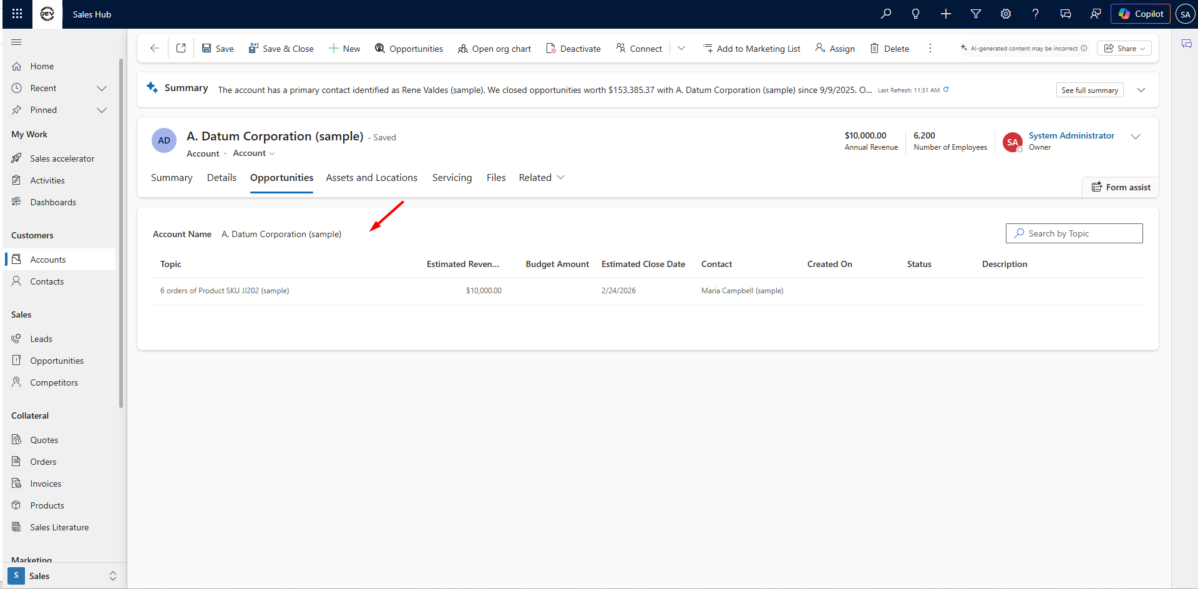Click the advanced find filter icon

(x=975, y=14)
